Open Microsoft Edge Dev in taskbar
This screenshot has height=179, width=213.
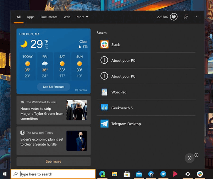[x=102, y=174]
